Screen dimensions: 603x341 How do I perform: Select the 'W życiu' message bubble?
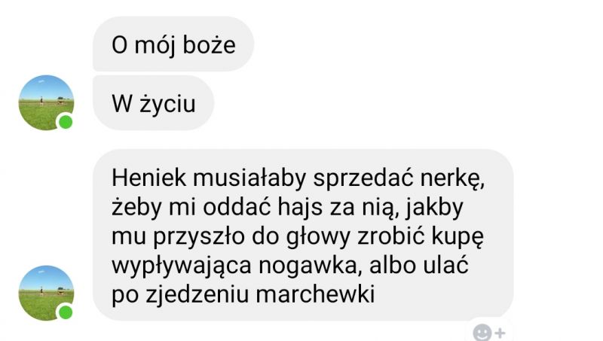[x=154, y=103]
